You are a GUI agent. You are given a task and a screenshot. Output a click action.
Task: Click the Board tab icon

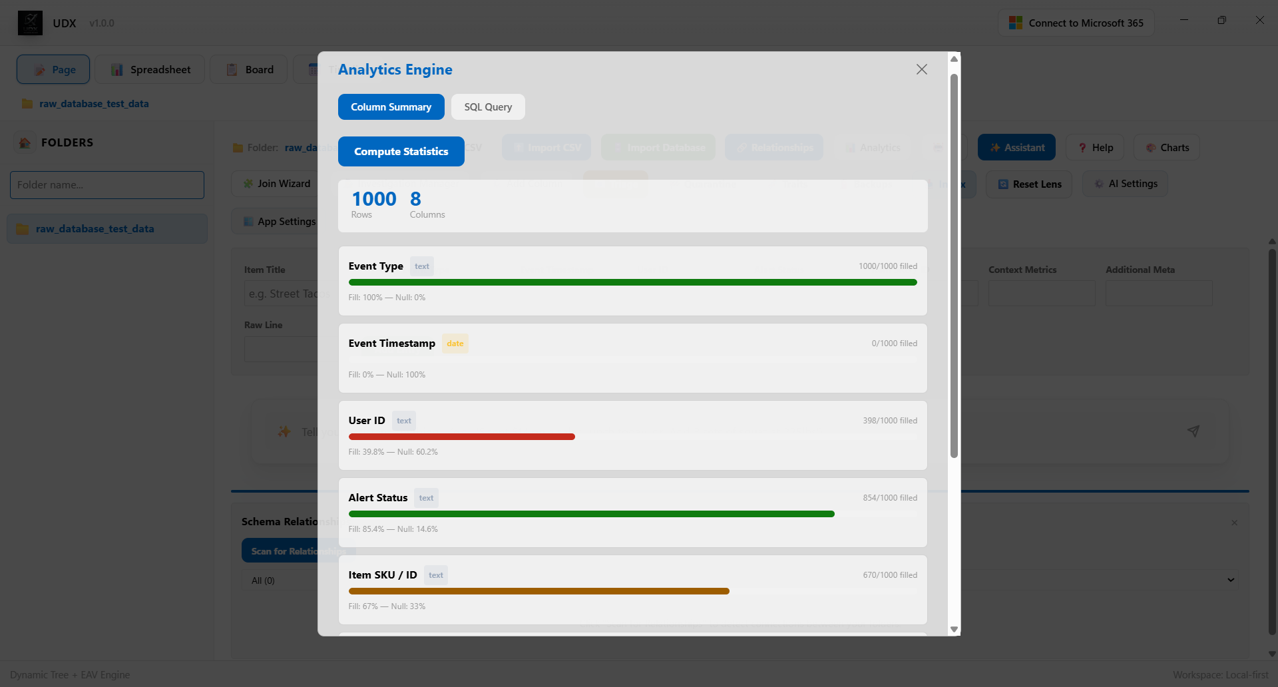pyautogui.click(x=232, y=70)
